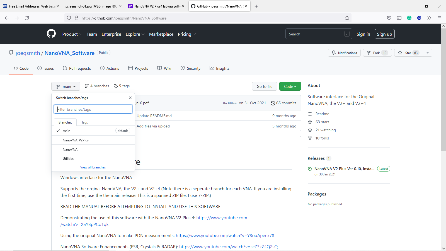Open the Releases heading link
Image resolution: width=446 pixels, height=251 pixels.
click(316, 158)
